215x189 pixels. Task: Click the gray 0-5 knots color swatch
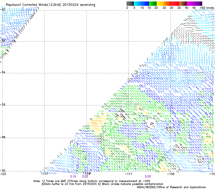coord(130,3)
